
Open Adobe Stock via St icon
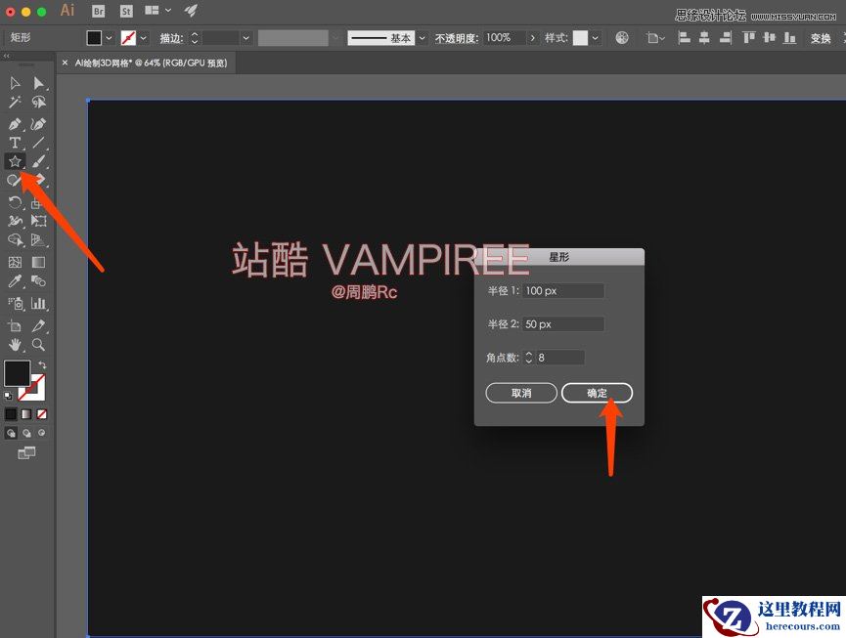[x=126, y=11]
